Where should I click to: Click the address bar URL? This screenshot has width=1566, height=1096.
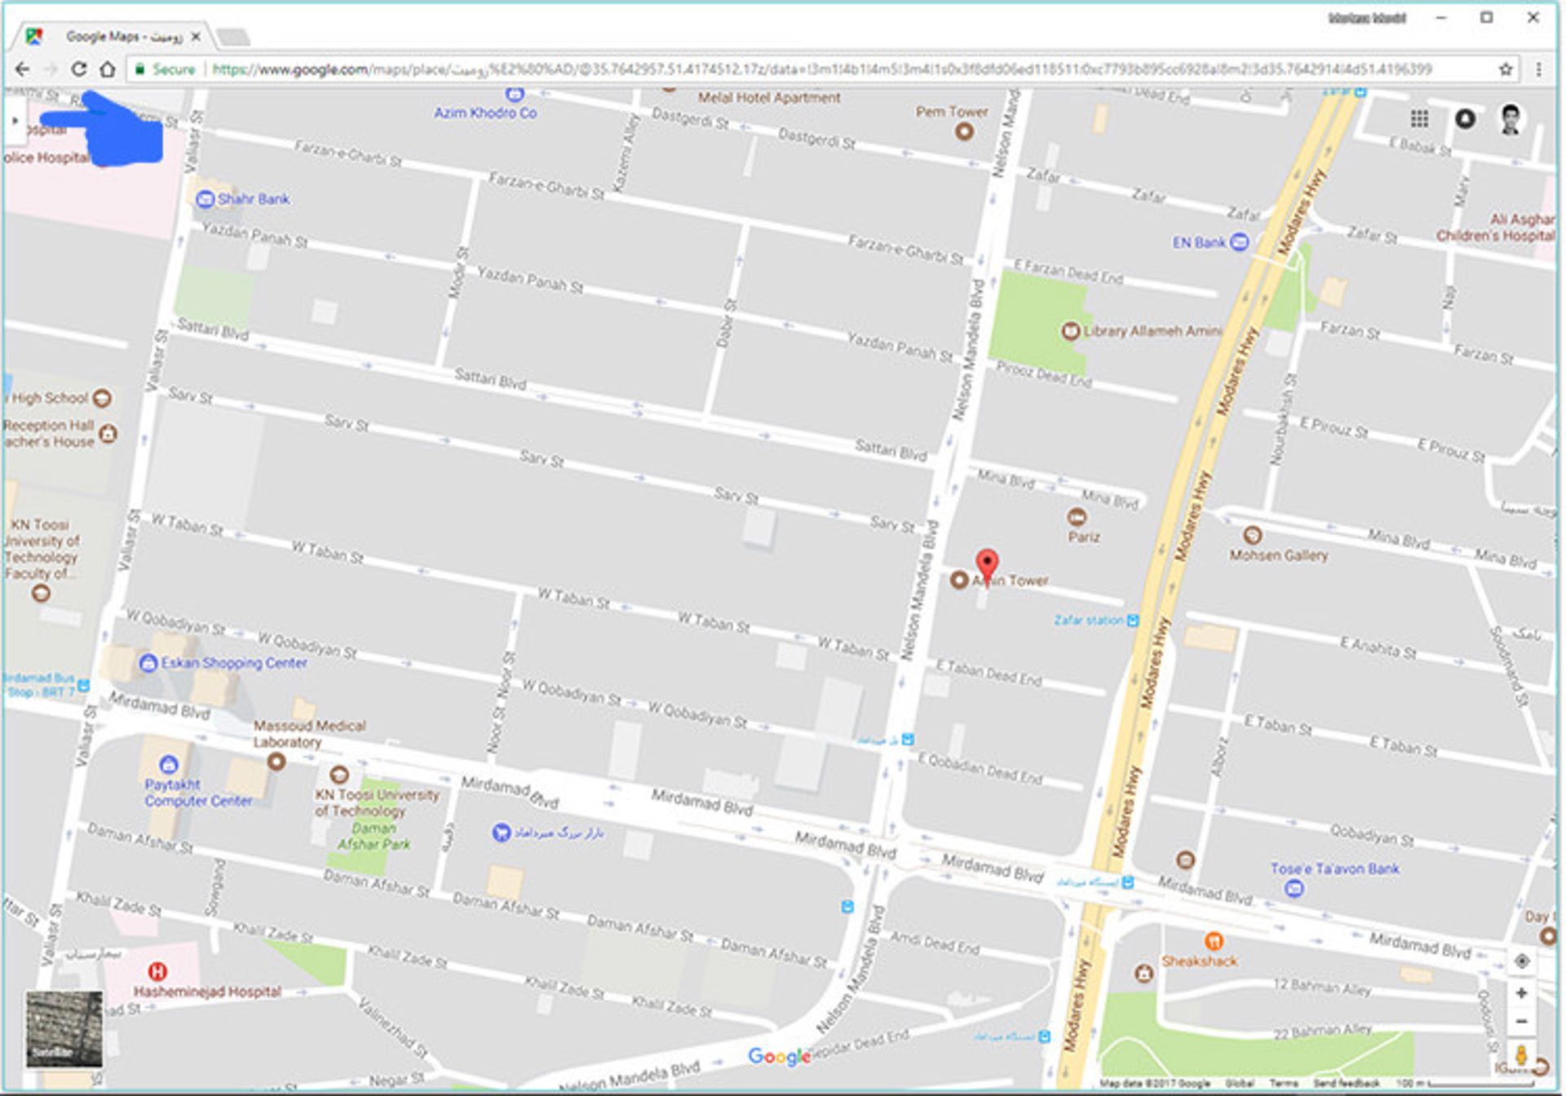[822, 69]
